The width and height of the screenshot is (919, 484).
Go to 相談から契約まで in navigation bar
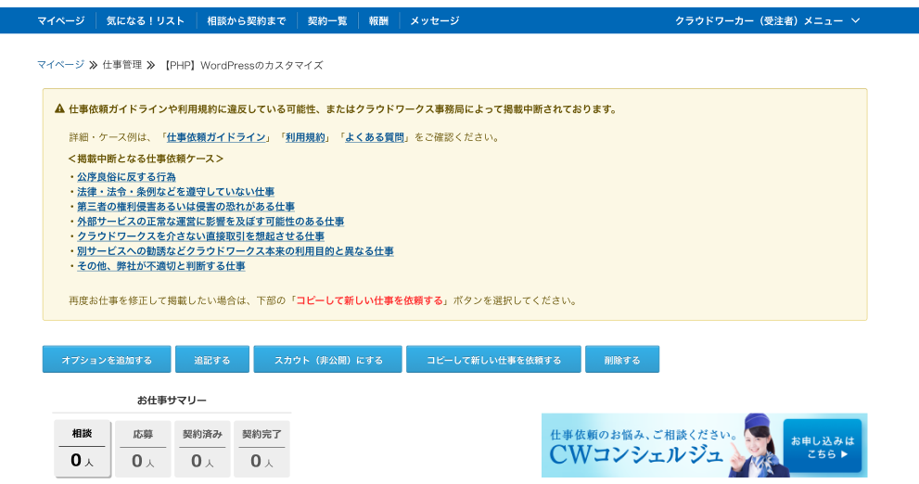pyautogui.click(x=246, y=20)
